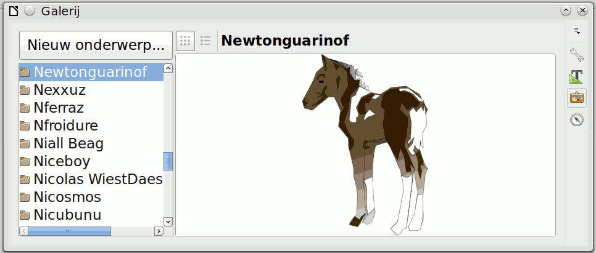This screenshot has height=253, width=596.
Task: Collapse the Galerij panel with up chevron
Action: tap(566, 10)
